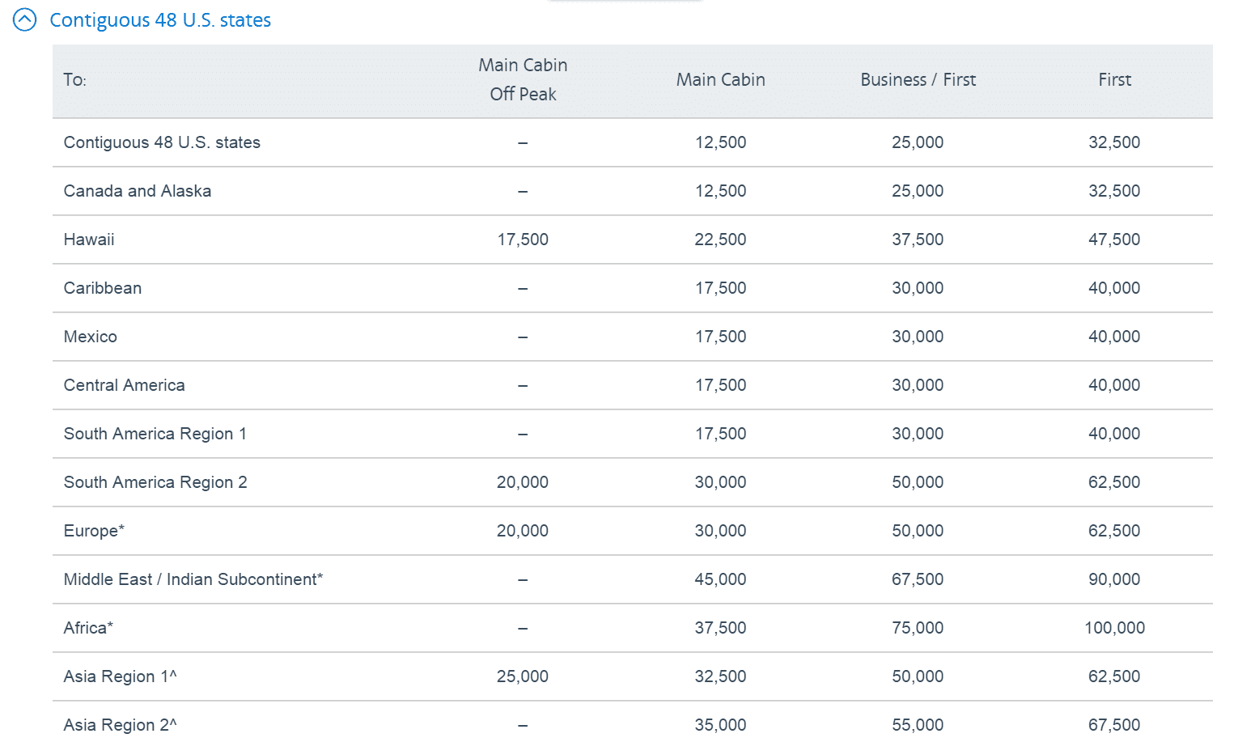Viewport: 1234px width, 742px height.
Task: Select Hawaii Business / First value 37,500
Action: 918,240
